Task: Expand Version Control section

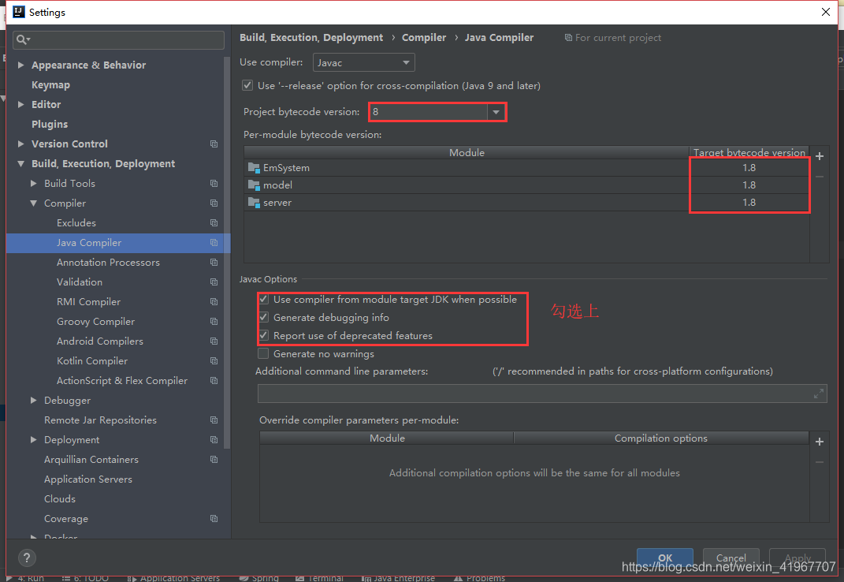Action: point(21,144)
